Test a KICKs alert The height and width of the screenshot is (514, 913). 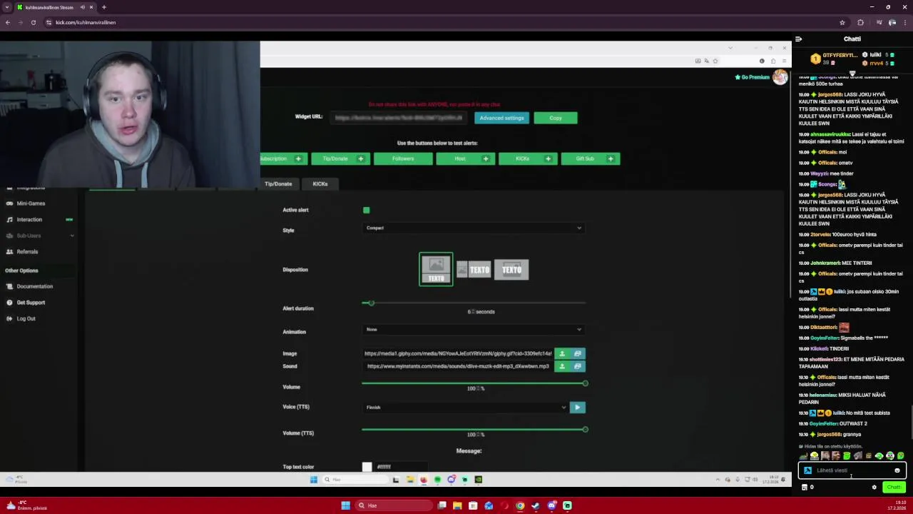[529, 158]
